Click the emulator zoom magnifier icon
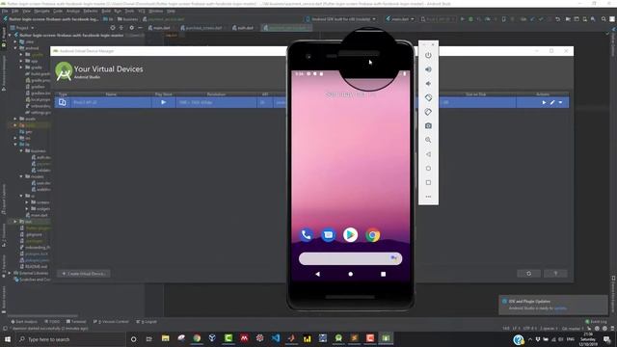 (428, 140)
